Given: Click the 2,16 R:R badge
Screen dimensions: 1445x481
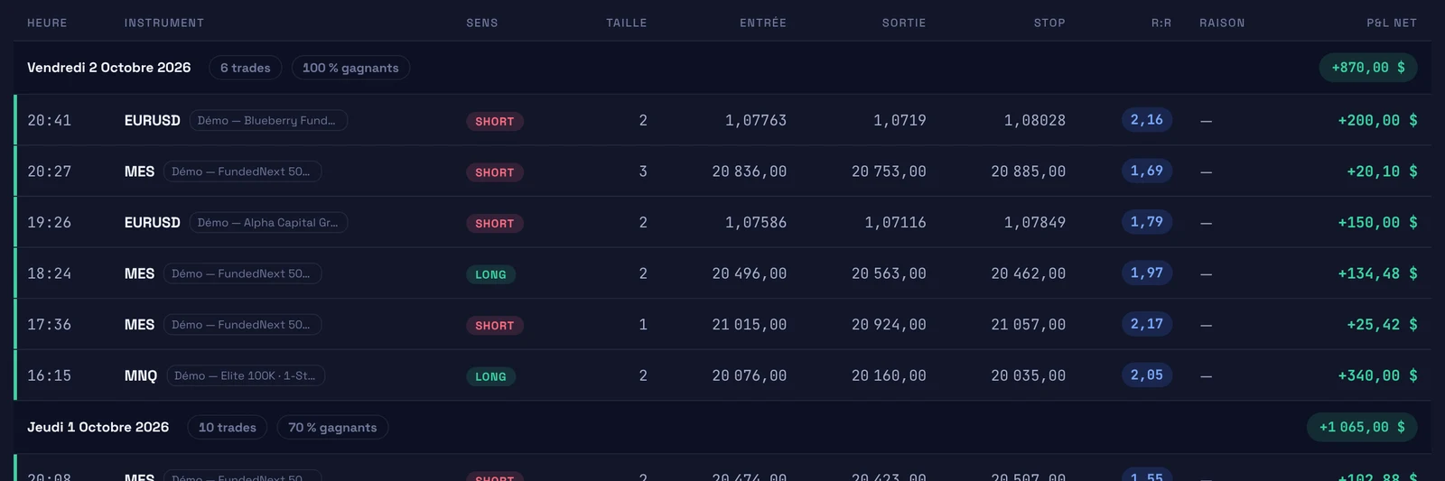Looking at the screenshot, I should [1147, 119].
